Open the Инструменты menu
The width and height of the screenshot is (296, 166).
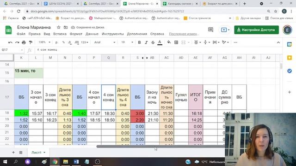(112, 34)
